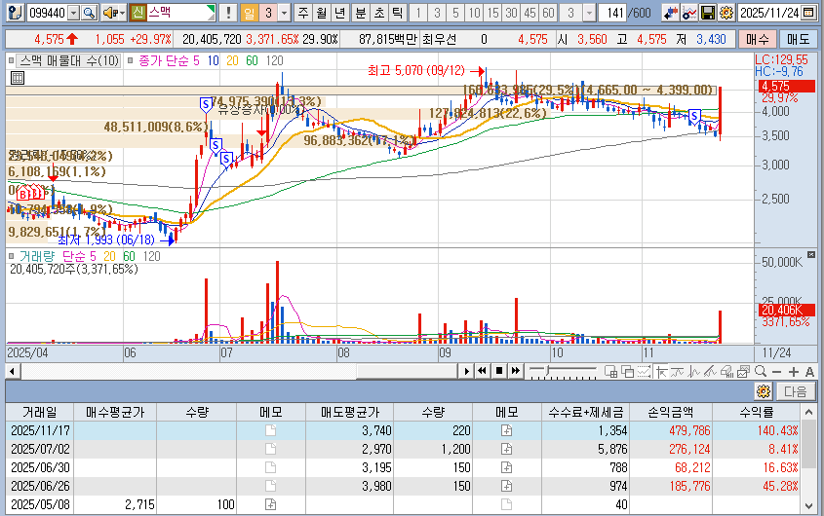This screenshot has height=516, width=824.
Task: Click the diagonal channel line icon
Action: (710, 372)
